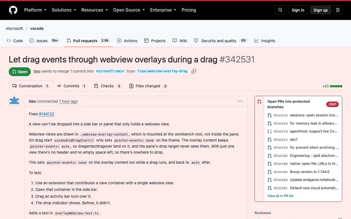Switch to the Pull requests tab
The height and width of the screenshot is (219, 351).
tap(89, 41)
